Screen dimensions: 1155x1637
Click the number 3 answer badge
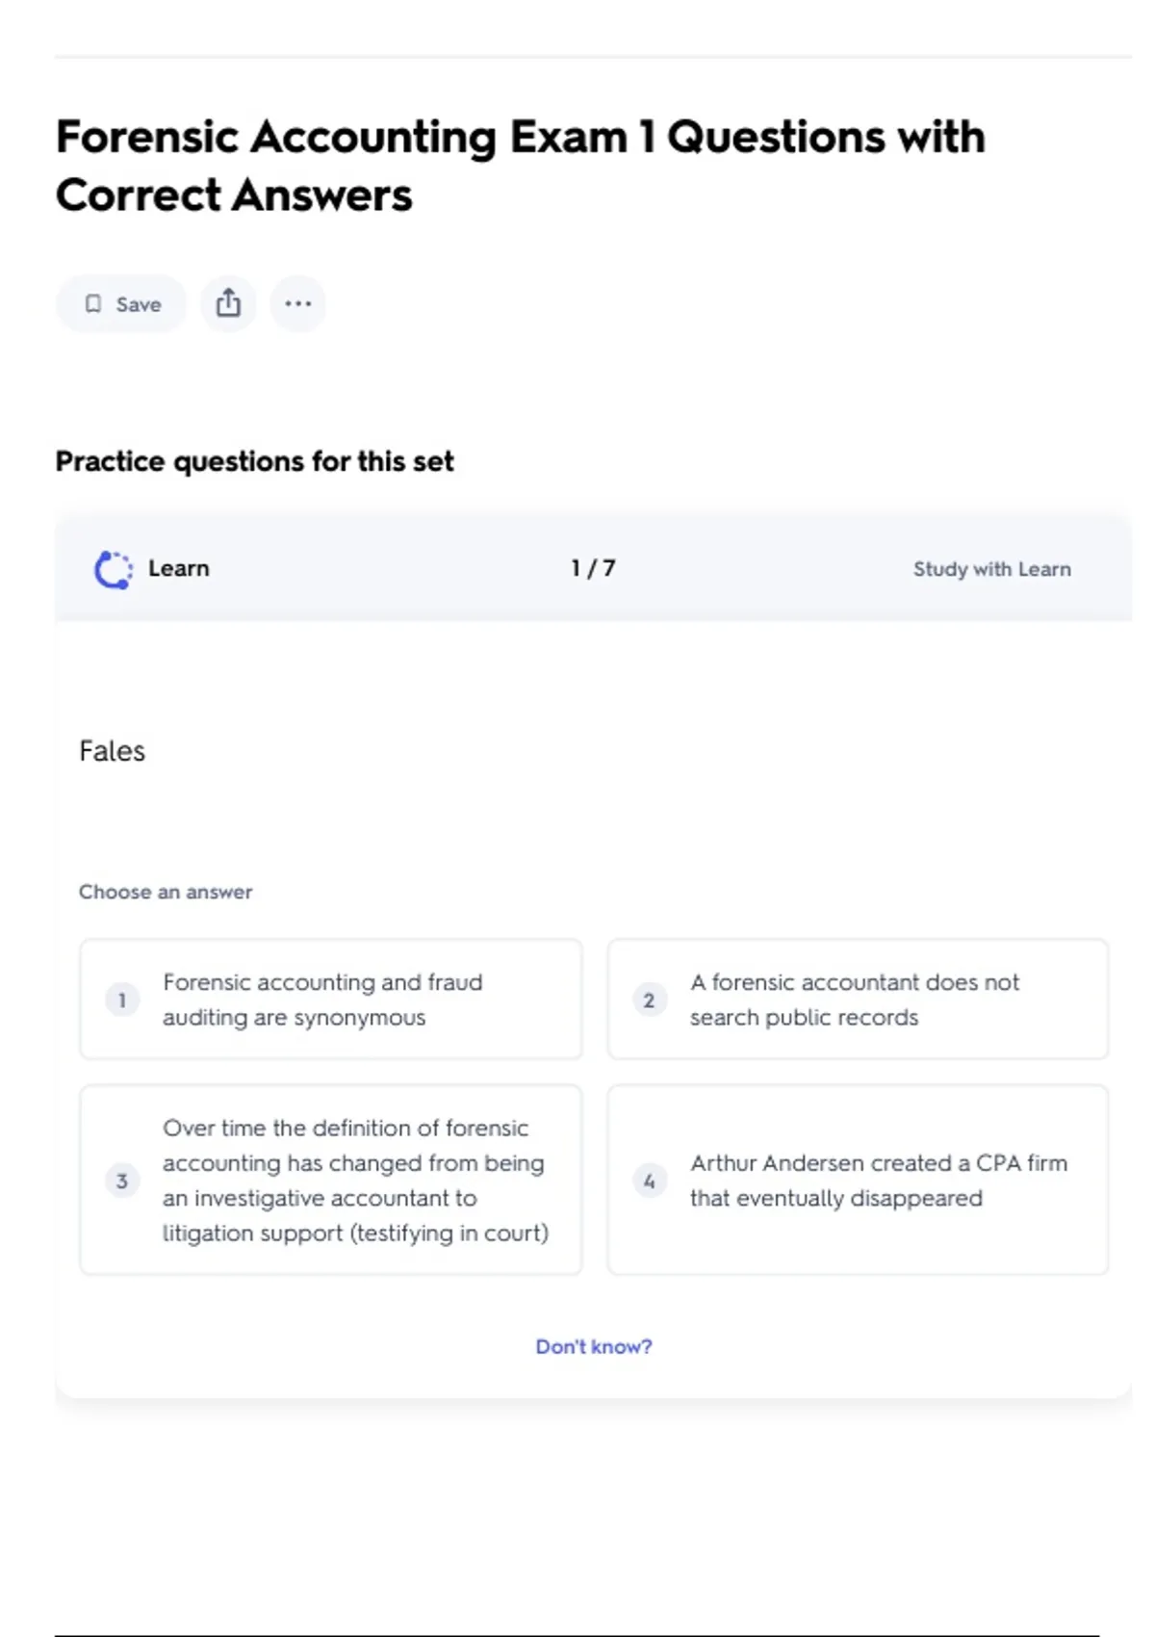122,1181
